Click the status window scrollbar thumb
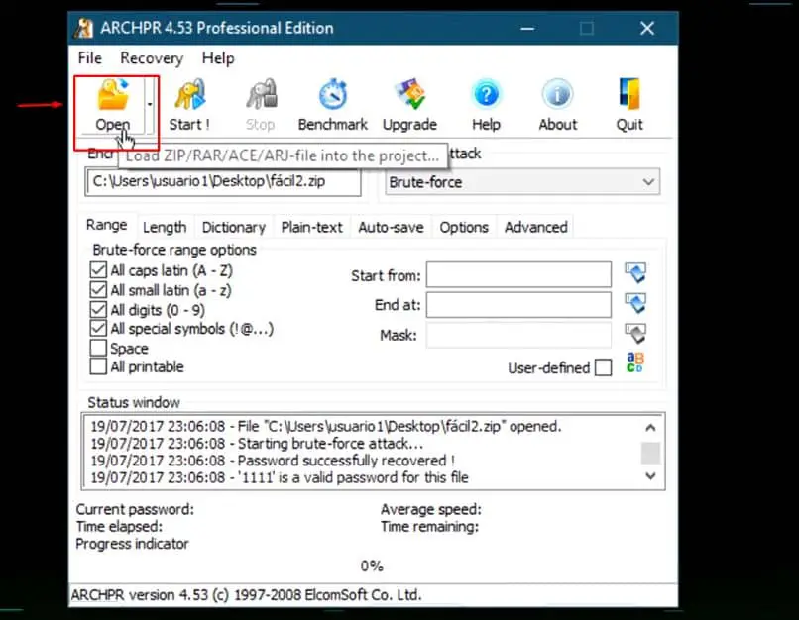The image size is (799, 620). [x=650, y=453]
